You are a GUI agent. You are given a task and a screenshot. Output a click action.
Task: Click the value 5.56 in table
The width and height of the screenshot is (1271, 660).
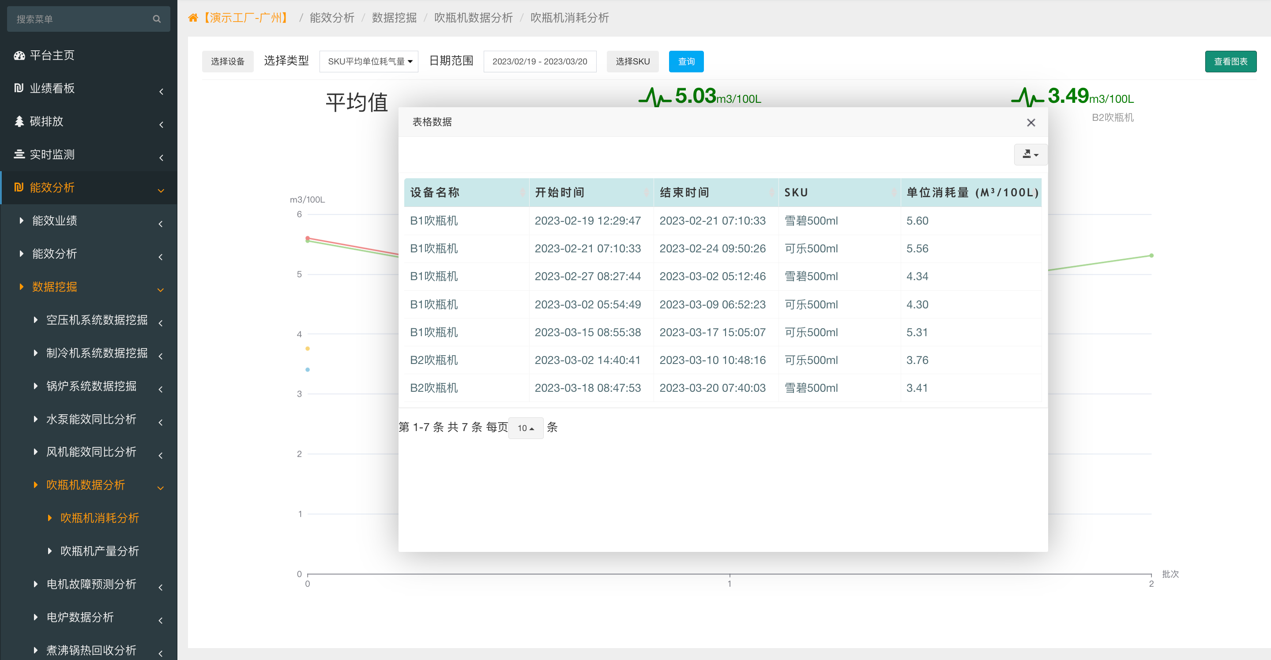point(917,249)
